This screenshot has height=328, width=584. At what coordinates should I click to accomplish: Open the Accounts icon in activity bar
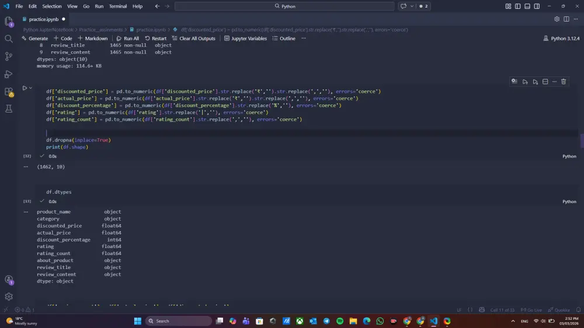tap(9, 280)
